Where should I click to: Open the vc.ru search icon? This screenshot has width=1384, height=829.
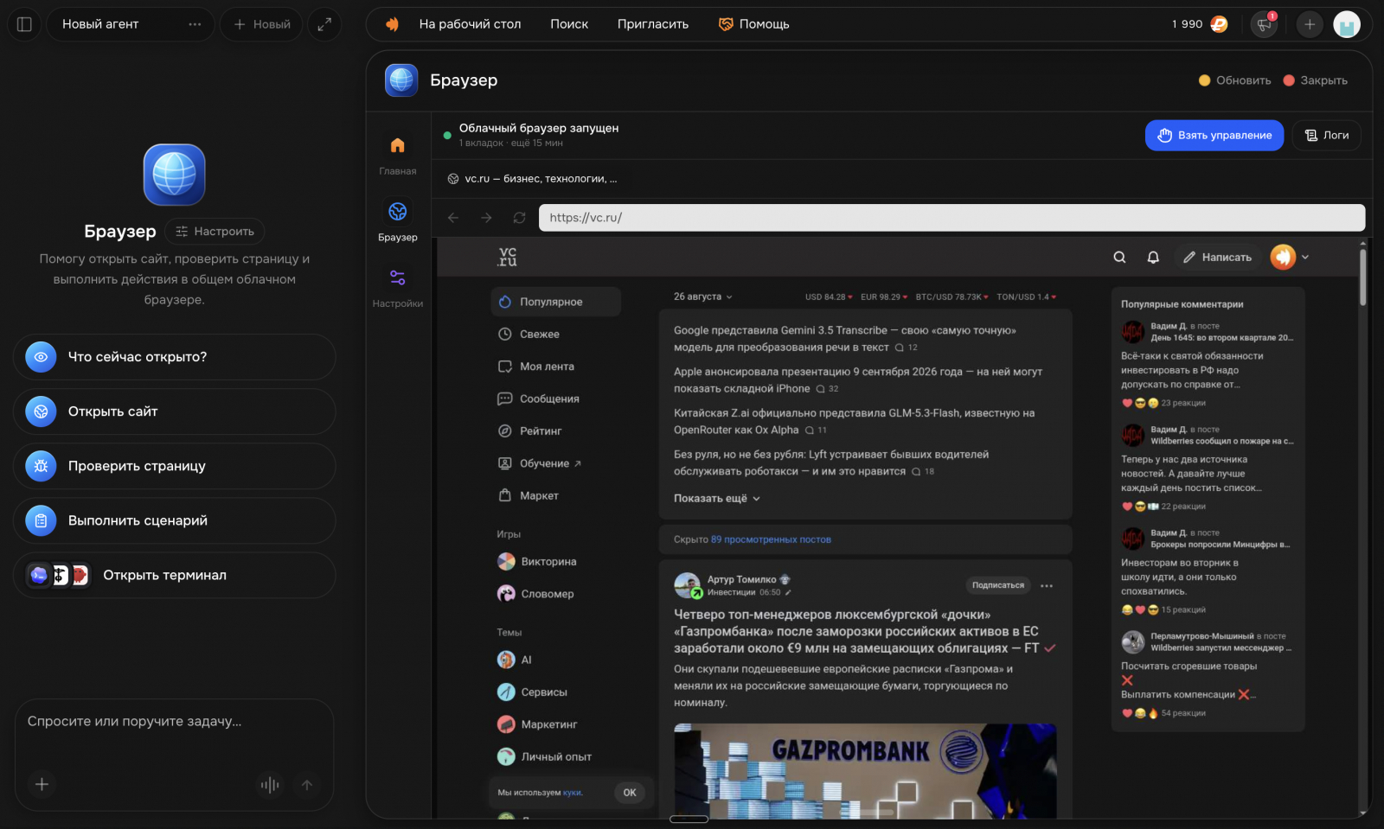click(1119, 257)
